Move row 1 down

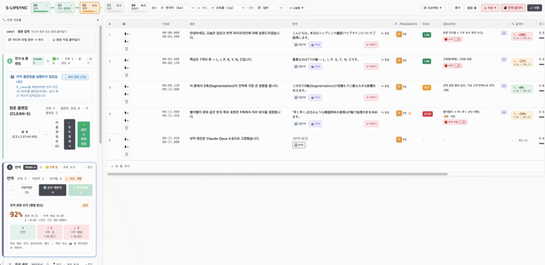point(126,42)
